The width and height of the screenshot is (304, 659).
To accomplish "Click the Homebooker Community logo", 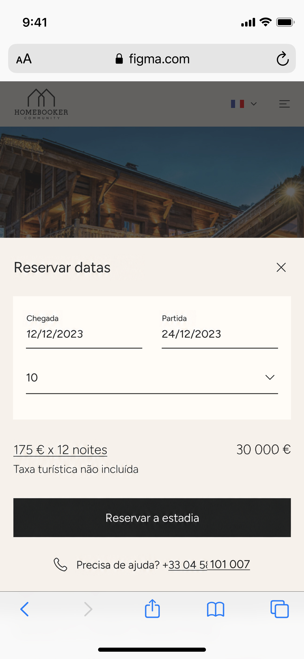I will [x=41, y=104].
